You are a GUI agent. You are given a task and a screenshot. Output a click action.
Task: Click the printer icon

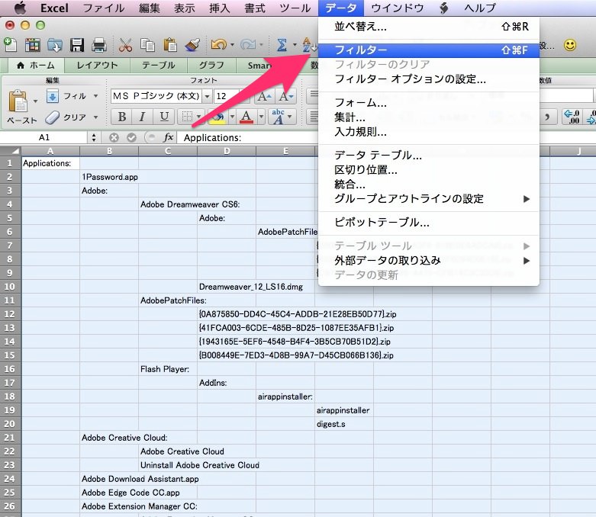coord(99,45)
